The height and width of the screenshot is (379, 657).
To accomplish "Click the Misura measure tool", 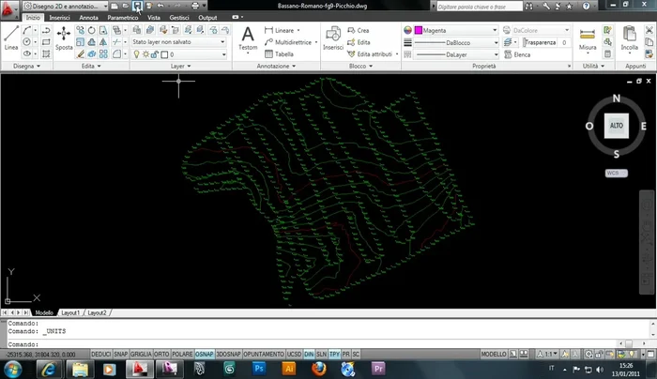I will [x=588, y=38].
